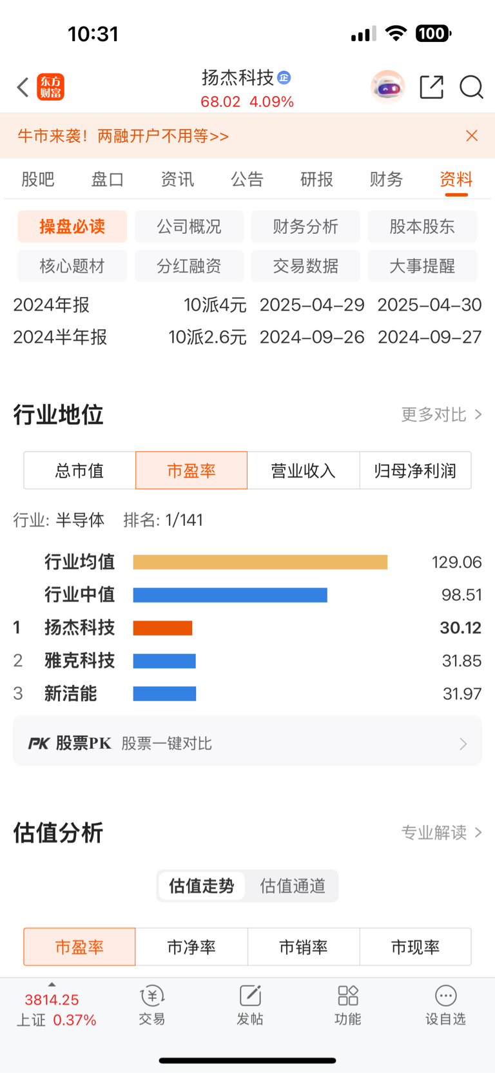Open the 功能 grid icon
This screenshot has width=495, height=1073.
[x=348, y=996]
